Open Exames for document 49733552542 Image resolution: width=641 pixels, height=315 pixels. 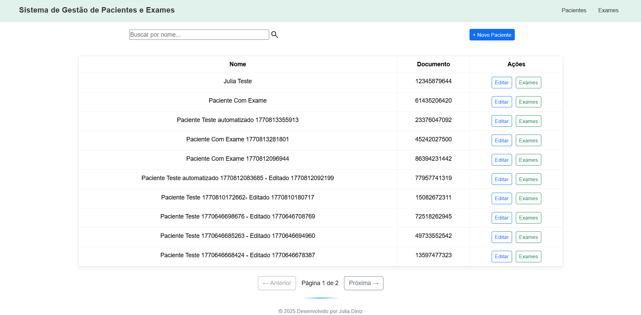(x=528, y=237)
